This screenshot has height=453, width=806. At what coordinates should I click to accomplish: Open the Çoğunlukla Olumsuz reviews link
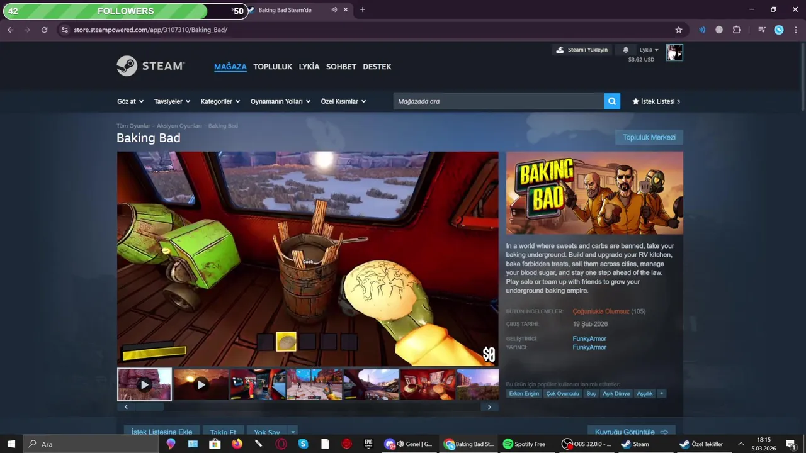point(601,311)
